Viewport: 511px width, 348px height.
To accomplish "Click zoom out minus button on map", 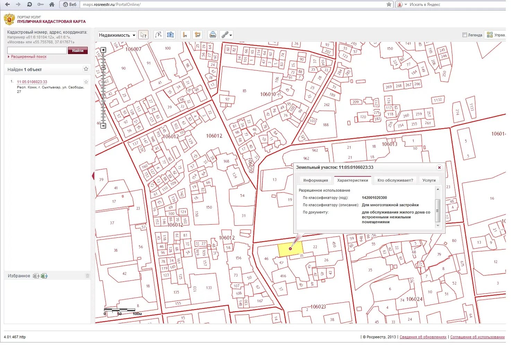I will coord(103,126).
